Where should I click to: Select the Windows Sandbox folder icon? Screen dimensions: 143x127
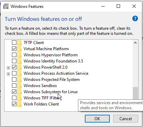[19, 86]
